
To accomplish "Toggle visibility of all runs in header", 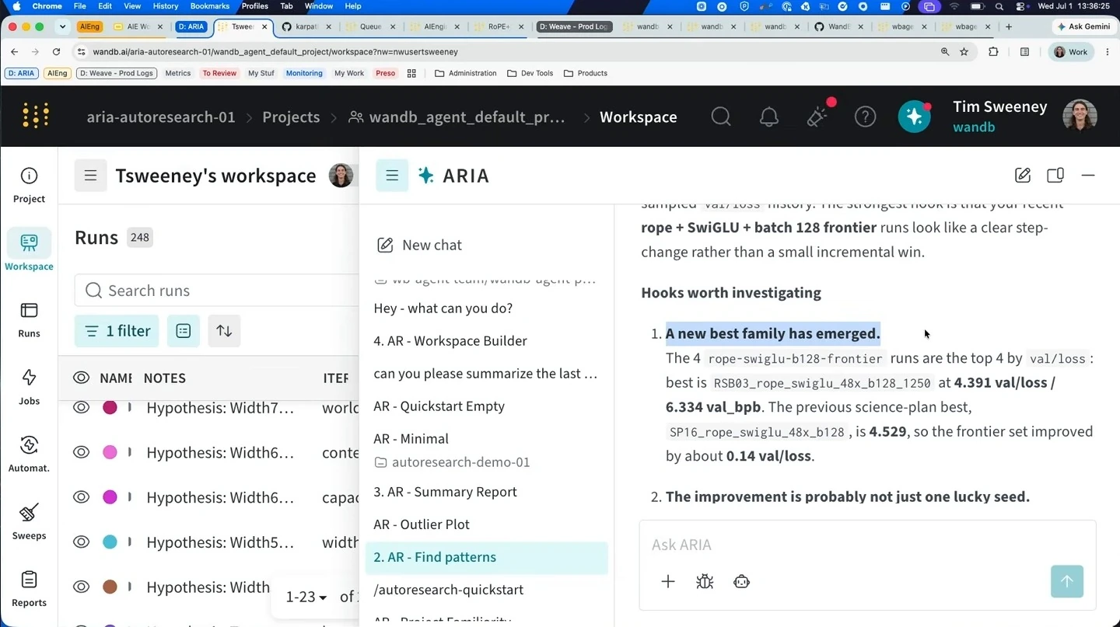I will 82,378.
